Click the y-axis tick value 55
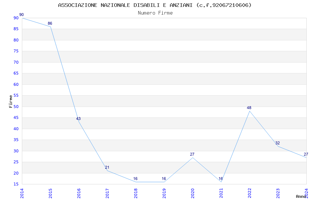 point(16,96)
